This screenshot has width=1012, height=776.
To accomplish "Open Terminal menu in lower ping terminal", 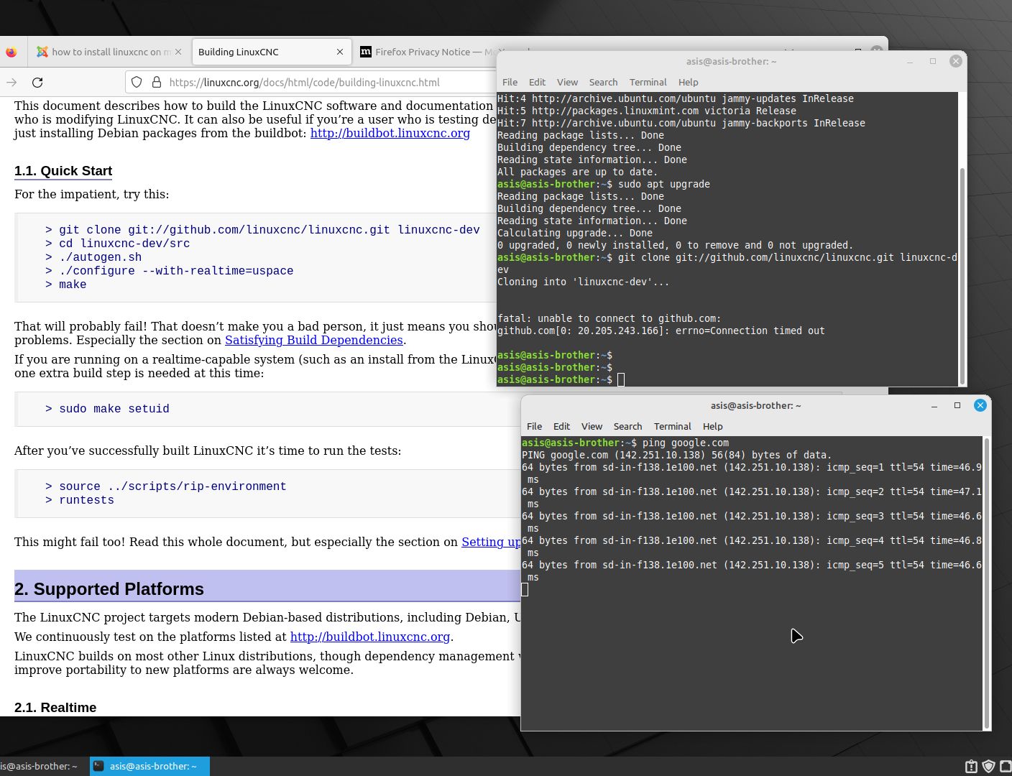I will click(672, 427).
